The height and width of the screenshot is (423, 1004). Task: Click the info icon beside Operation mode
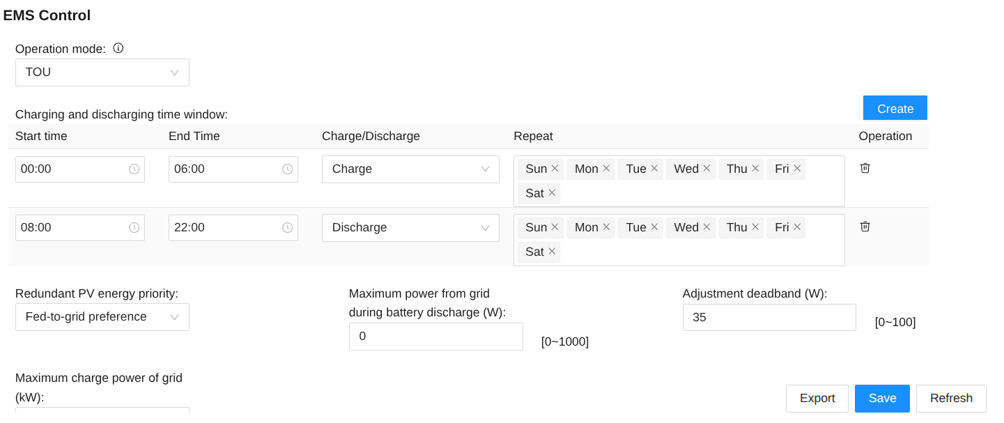pyautogui.click(x=118, y=48)
